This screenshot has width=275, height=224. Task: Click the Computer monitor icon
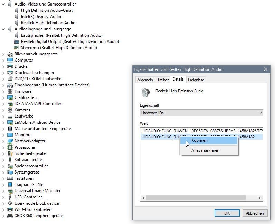click(x=10, y=60)
